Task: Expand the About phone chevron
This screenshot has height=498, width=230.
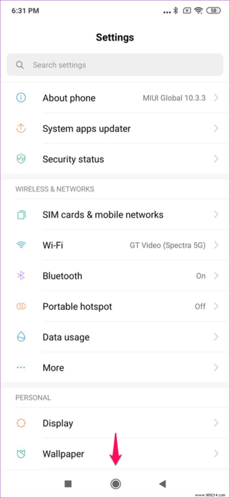Action: pos(216,98)
